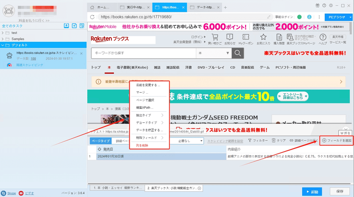Click the スクレイピング範囲を設定 link
354x197 pixels.
(225, 141)
